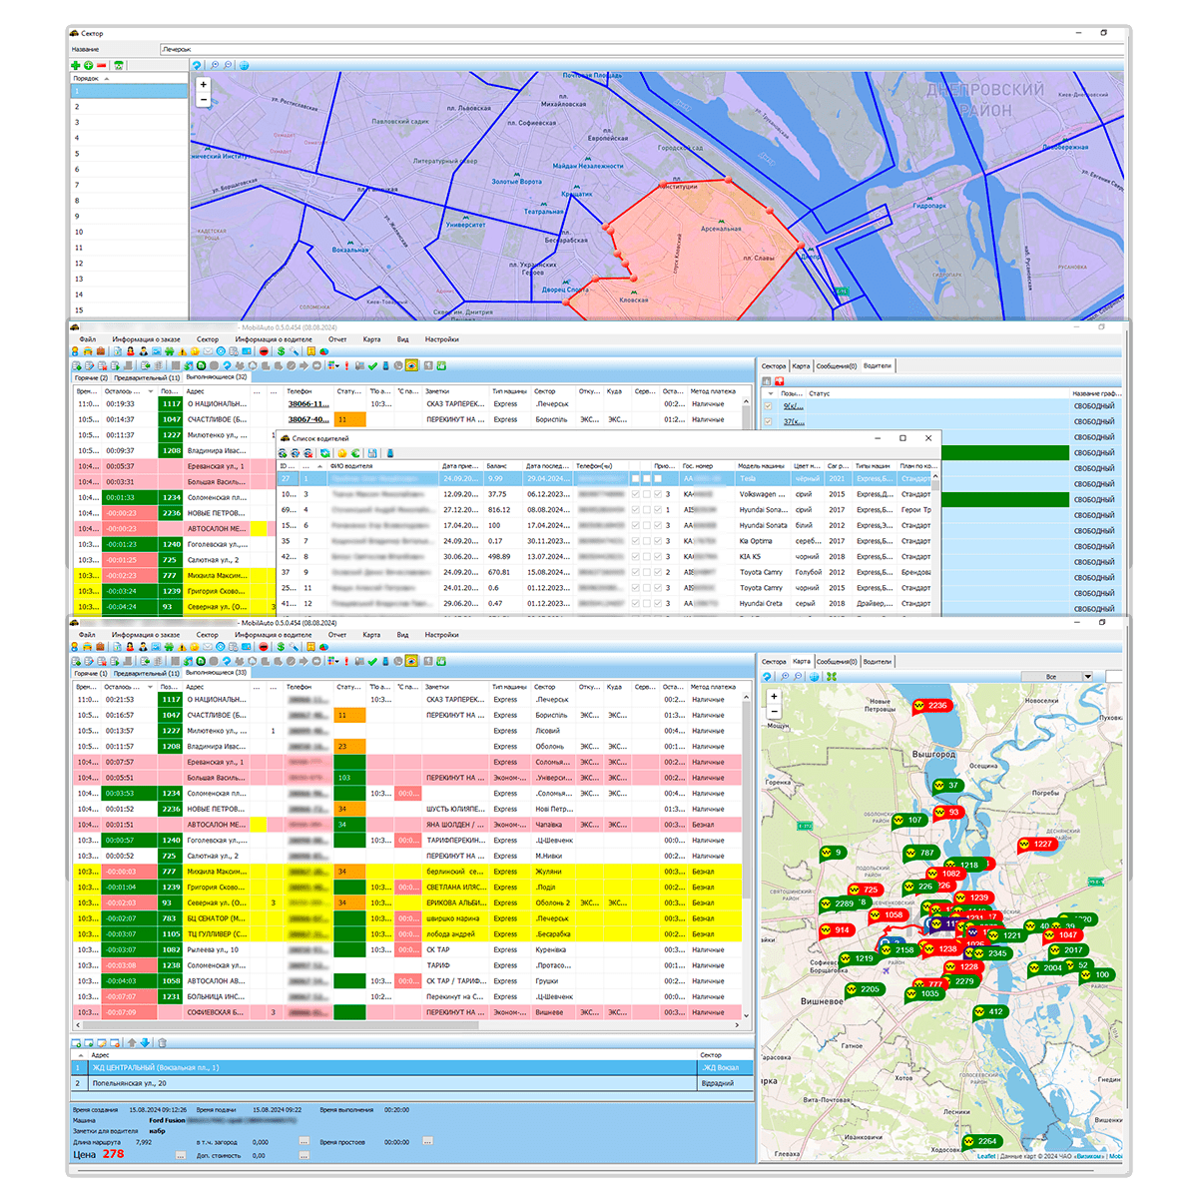Zoom out on the bottom map with minus button
This screenshot has height=1198, width=1198.
coord(774,711)
